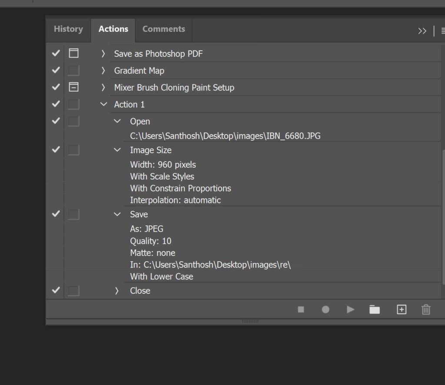Select the Open step in Action 1
The image size is (445, 385).
tap(140, 122)
